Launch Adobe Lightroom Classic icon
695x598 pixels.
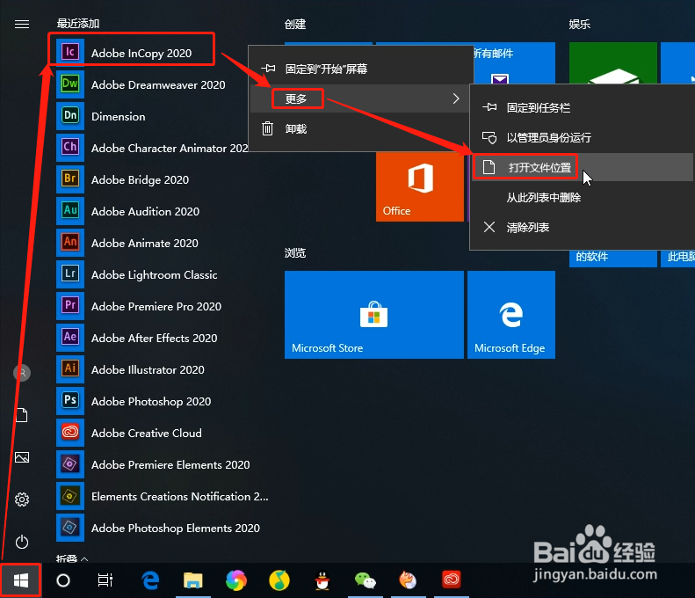[x=70, y=274]
